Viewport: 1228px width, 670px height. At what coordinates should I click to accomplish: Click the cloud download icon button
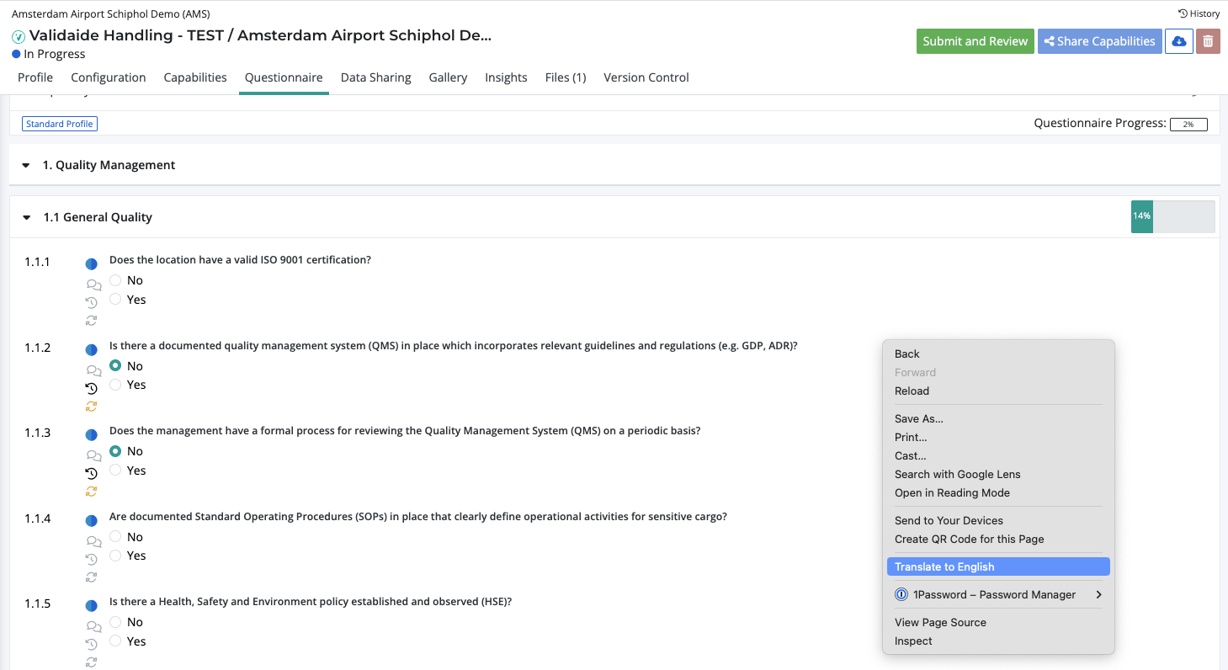tap(1178, 41)
